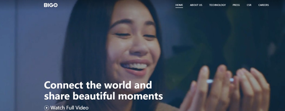Open the ABOUT US page
The height and width of the screenshot is (111, 285).
[x=196, y=5]
